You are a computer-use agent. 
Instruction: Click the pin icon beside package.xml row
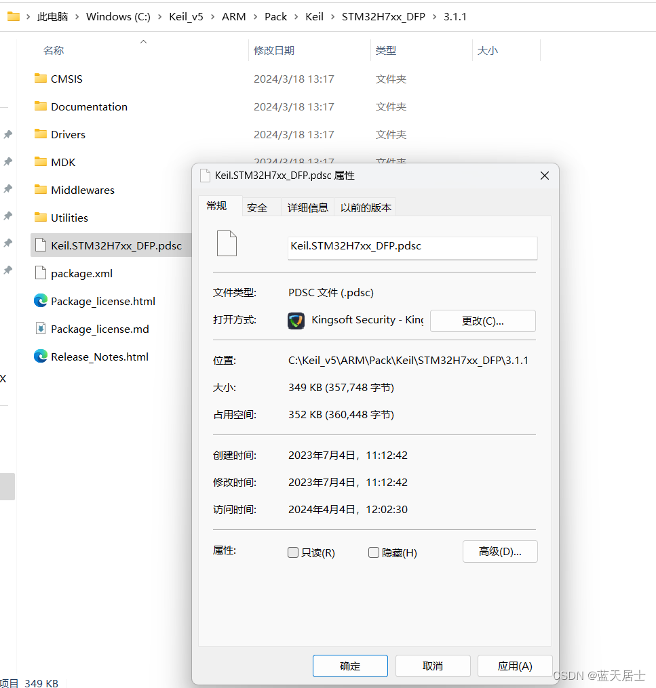pos(8,270)
